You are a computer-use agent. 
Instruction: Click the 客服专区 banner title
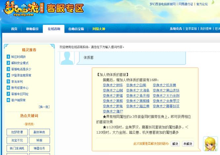tap(65, 8)
